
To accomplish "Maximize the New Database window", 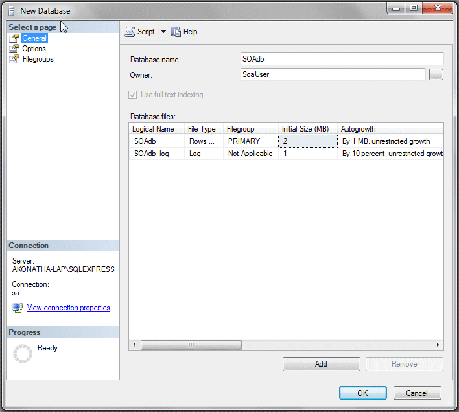I will coord(414,8).
